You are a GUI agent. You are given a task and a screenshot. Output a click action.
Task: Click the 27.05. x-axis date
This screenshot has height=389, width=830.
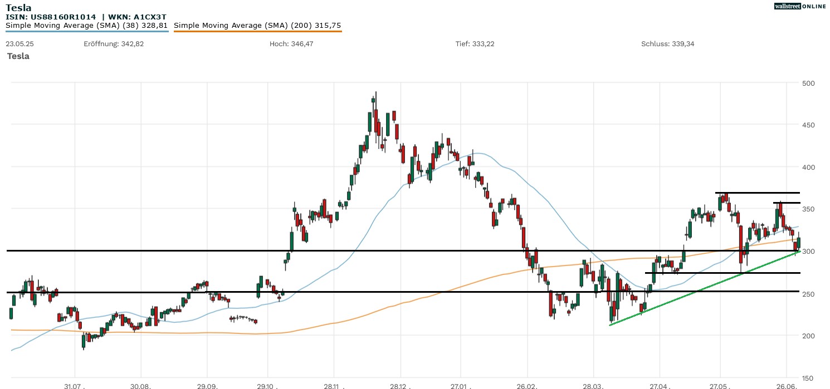pos(720,386)
